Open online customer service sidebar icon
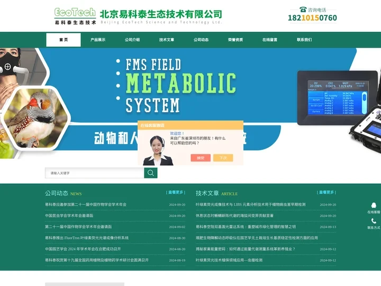Viewport: 381px width, 286px height. (x=374, y=208)
